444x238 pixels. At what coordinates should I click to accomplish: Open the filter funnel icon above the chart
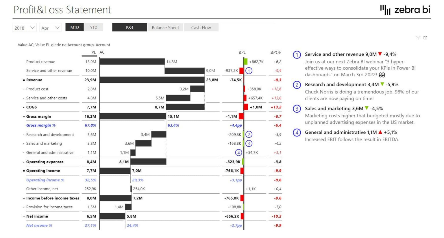pyautogui.click(x=418, y=37)
